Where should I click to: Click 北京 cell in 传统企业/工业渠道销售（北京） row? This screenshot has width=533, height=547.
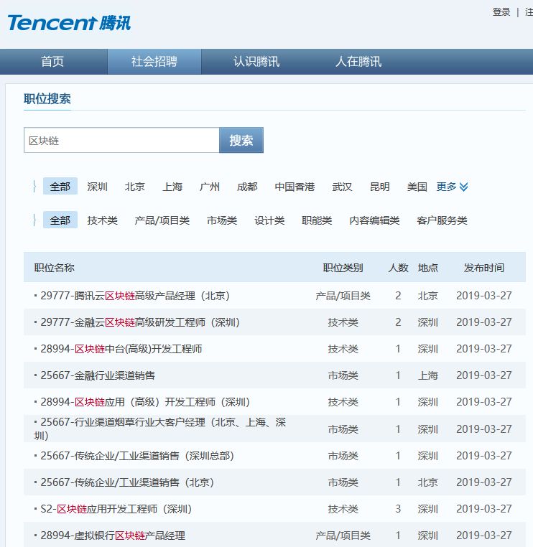click(428, 482)
